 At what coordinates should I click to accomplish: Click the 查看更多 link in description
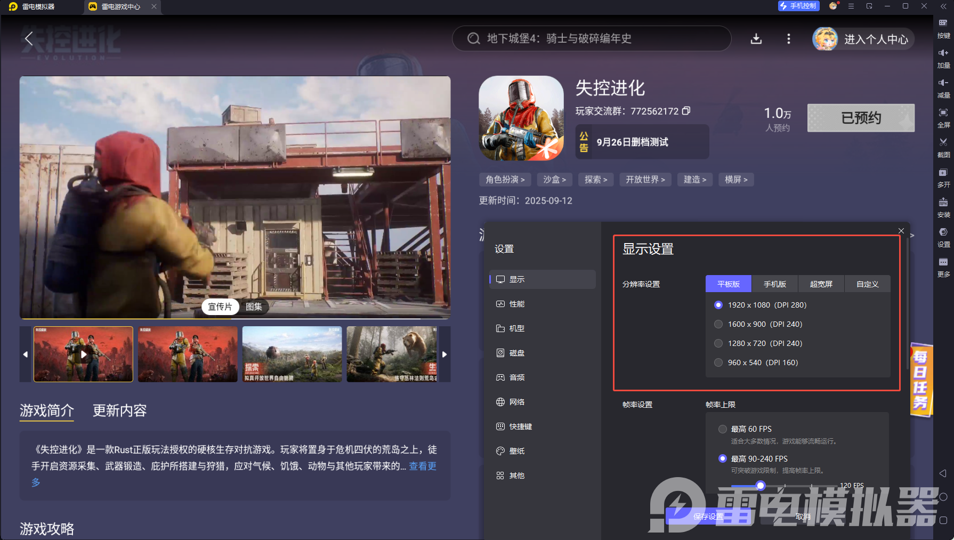422,466
